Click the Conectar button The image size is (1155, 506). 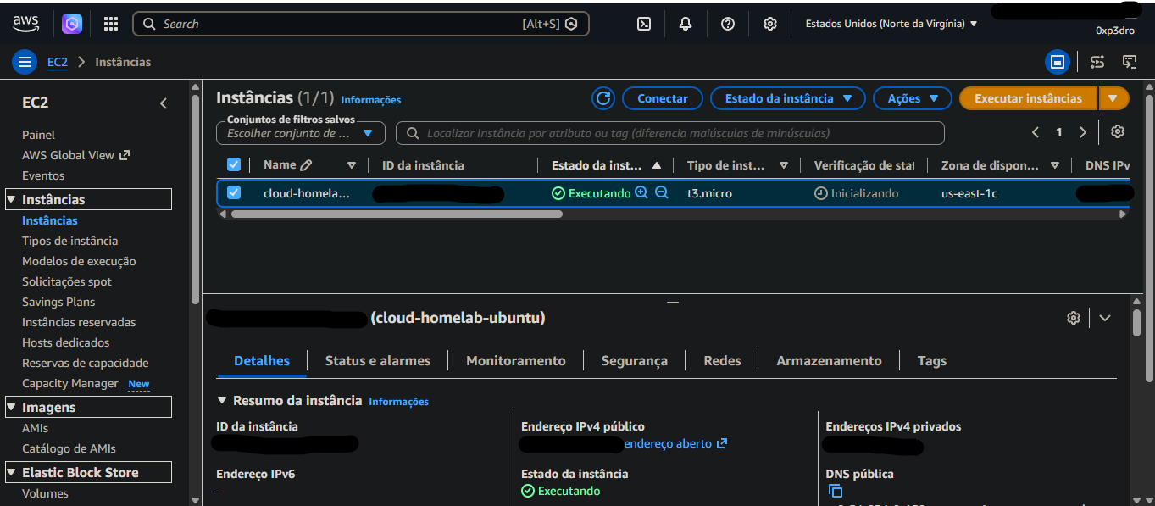[x=663, y=98]
